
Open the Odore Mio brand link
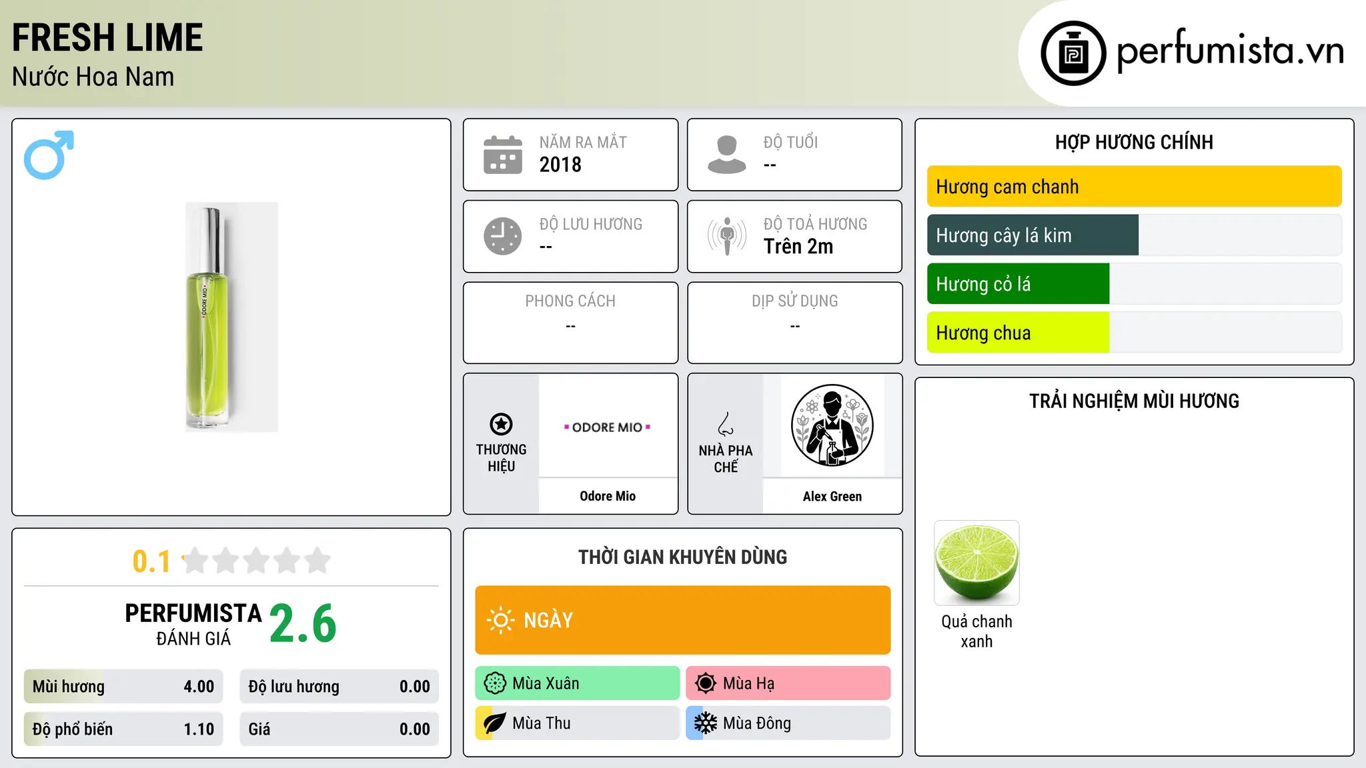(x=608, y=496)
